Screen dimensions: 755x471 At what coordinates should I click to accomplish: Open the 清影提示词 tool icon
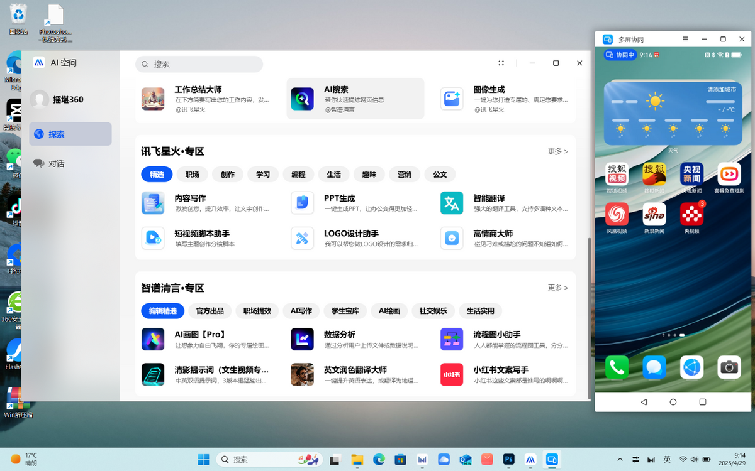pyautogui.click(x=153, y=374)
